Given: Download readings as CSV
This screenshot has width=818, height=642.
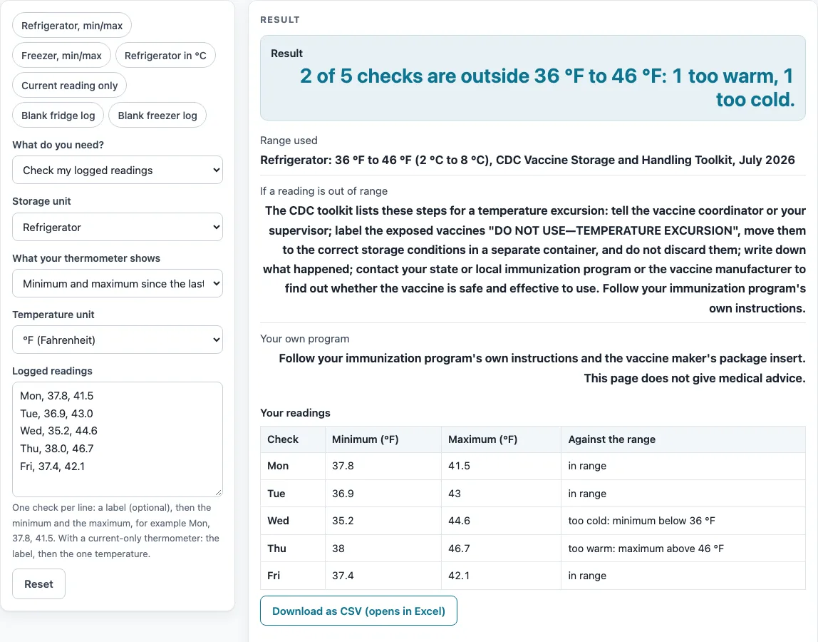Looking at the screenshot, I should pyautogui.click(x=358, y=611).
